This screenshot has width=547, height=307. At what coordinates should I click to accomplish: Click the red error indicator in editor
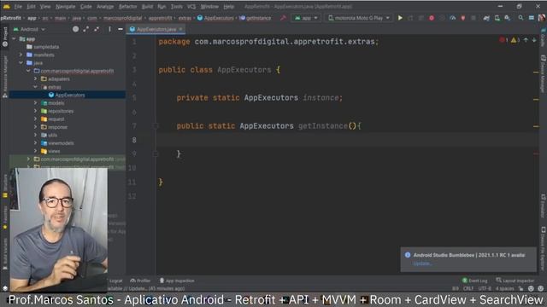pyautogui.click(x=503, y=40)
